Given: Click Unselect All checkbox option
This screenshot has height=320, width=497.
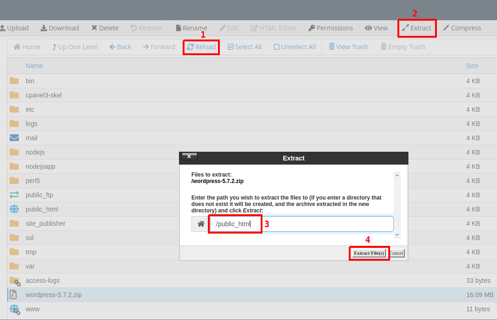Looking at the screenshot, I should [x=295, y=47].
